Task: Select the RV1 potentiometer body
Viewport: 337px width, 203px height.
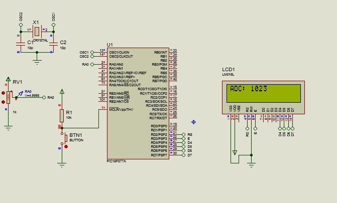Action: 9,97
